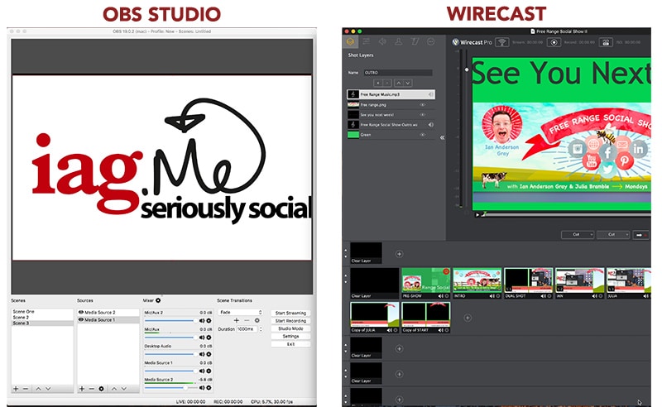The width and height of the screenshot is (662, 407).
Task: Select Copy of JULIA shot thumbnail
Action: click(x=375, y=318)
